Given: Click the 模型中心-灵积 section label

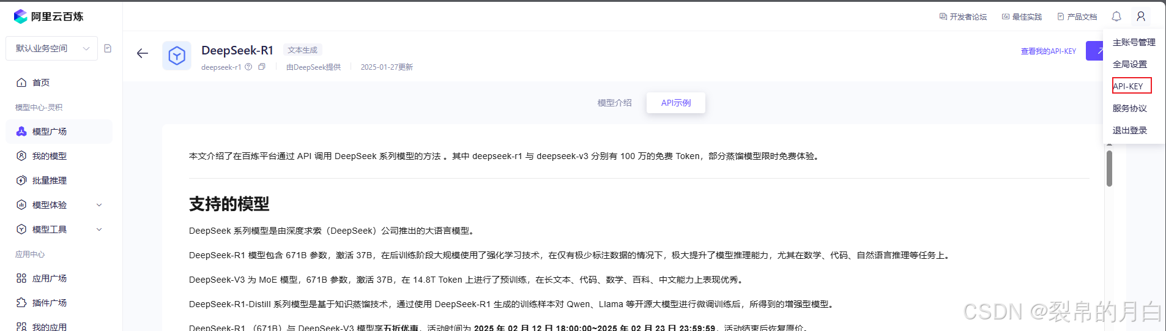Looking at the screenshot, I should [39, 108].
